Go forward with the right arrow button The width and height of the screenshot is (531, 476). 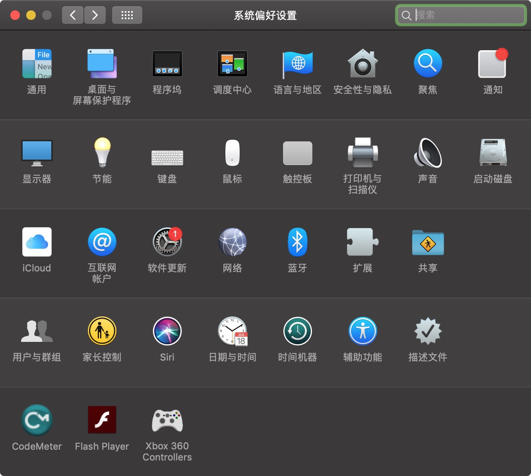95,15
